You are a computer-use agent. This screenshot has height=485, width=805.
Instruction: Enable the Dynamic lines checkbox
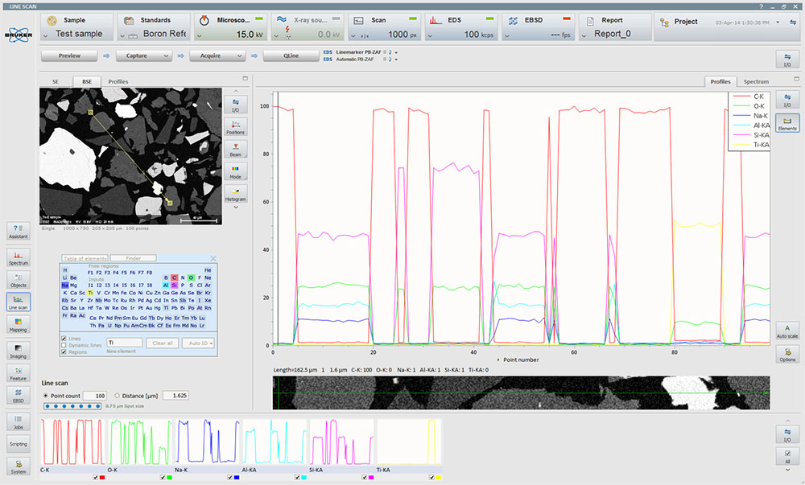pos(64,345)
